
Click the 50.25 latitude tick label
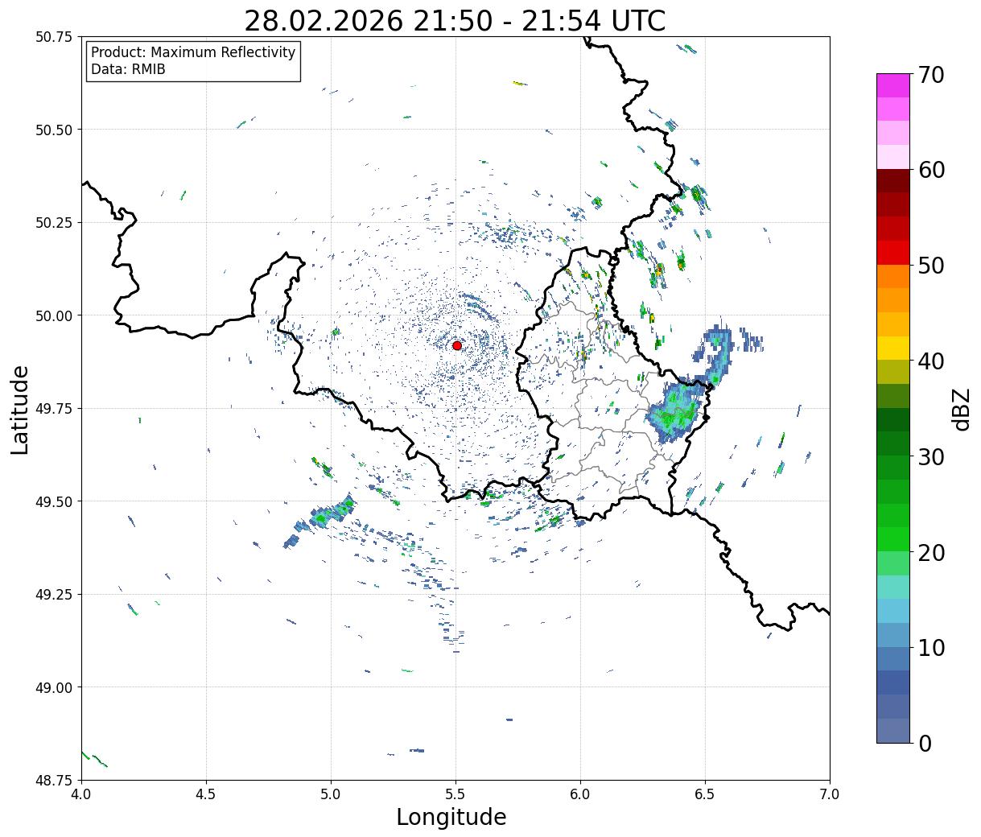pos(53,223)
